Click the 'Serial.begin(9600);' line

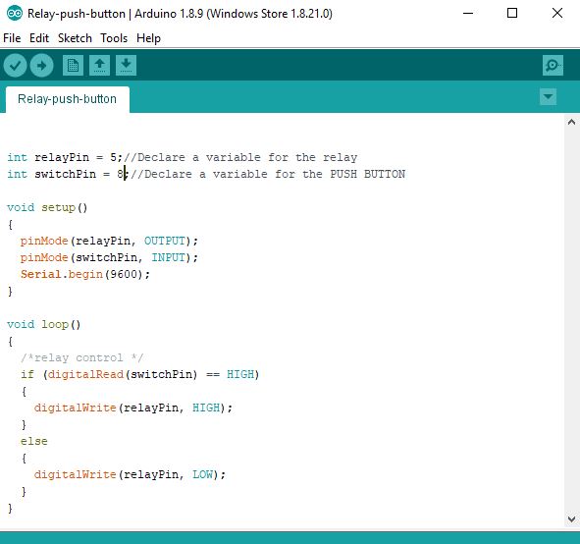[85, 274]
